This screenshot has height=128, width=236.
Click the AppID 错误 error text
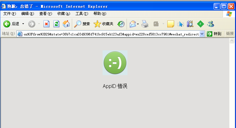coord(115,86)
